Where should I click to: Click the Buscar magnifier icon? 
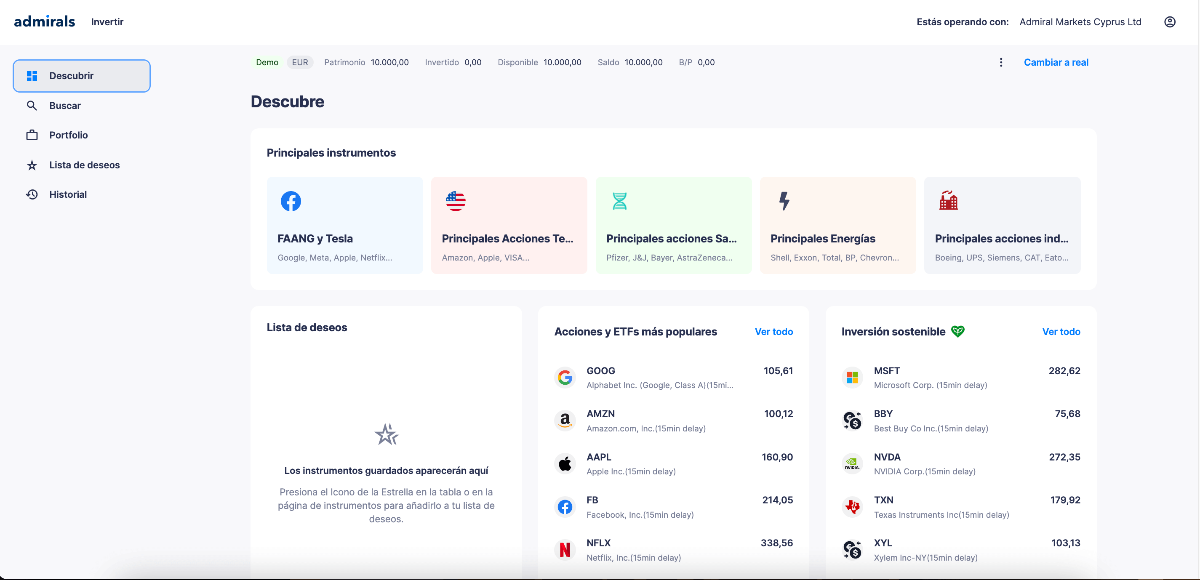coord(32,106)
